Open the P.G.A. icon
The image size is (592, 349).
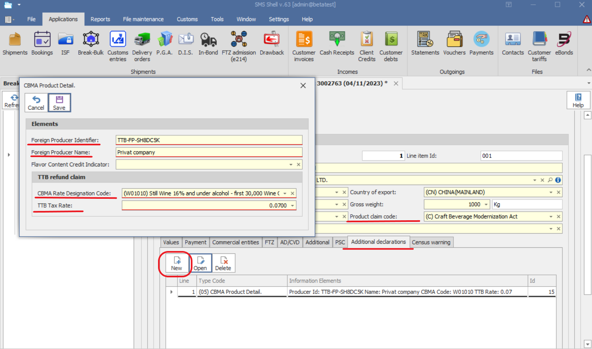165,44
